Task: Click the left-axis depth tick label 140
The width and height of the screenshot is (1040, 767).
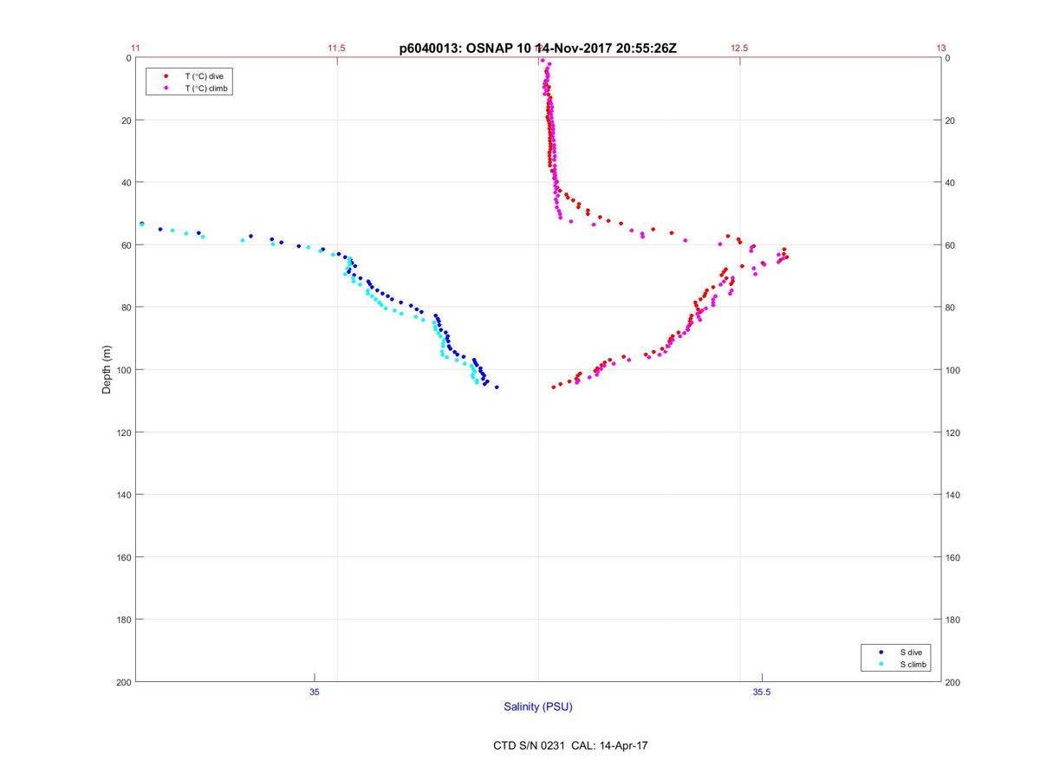Action: 123,495
